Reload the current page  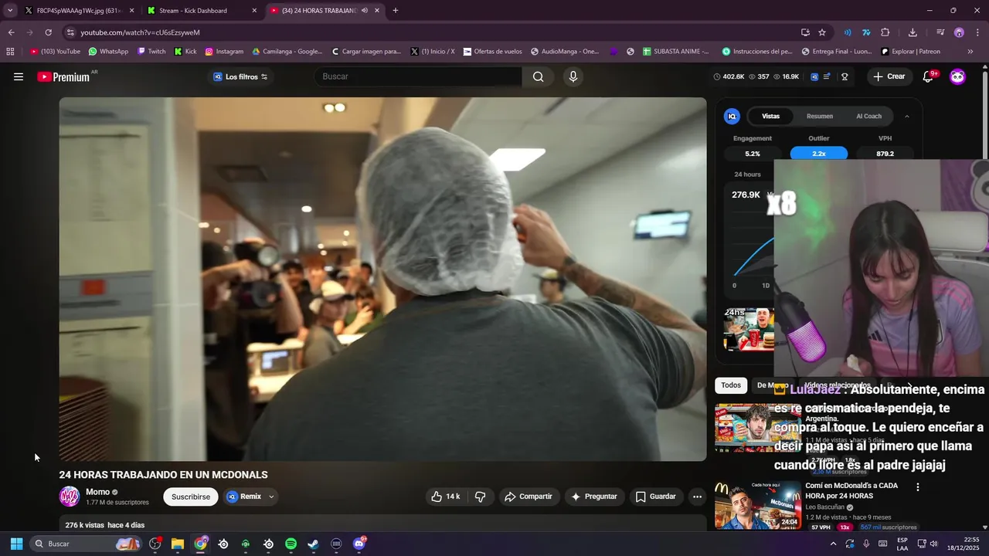(x=48, y=32)
